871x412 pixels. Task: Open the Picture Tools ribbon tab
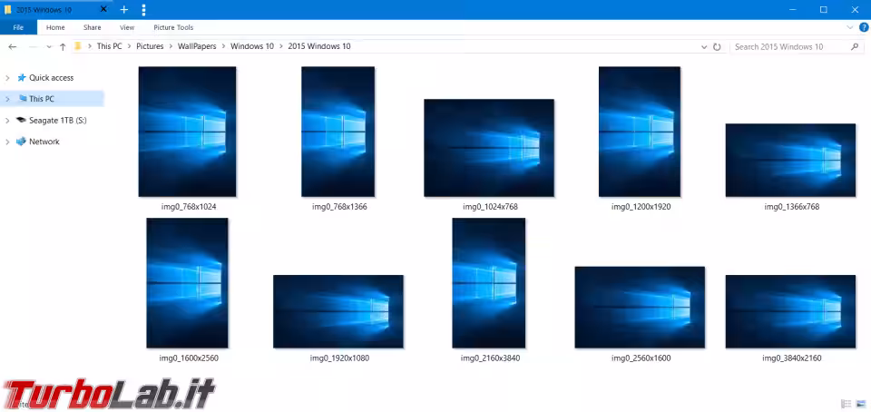point(173,27)
